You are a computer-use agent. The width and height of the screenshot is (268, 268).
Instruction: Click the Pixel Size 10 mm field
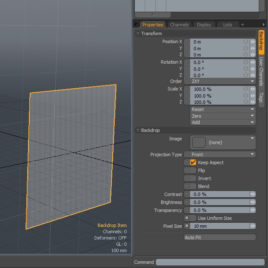tap(220, 226)
